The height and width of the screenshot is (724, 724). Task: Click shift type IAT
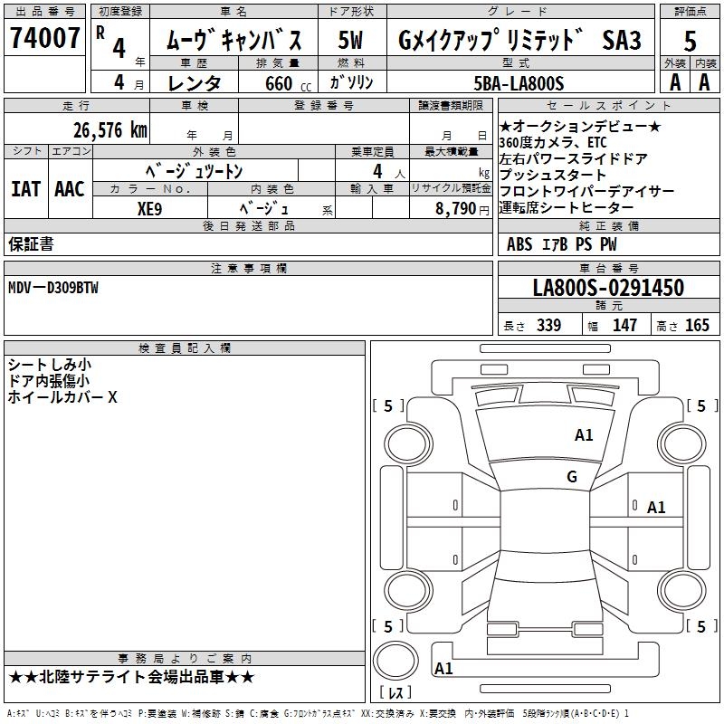click(26, 189)
